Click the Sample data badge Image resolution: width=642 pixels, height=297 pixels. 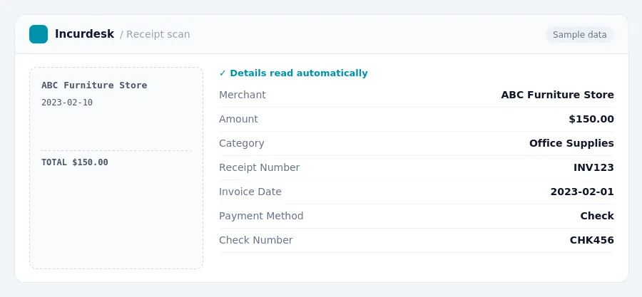(x=579, y=35)
